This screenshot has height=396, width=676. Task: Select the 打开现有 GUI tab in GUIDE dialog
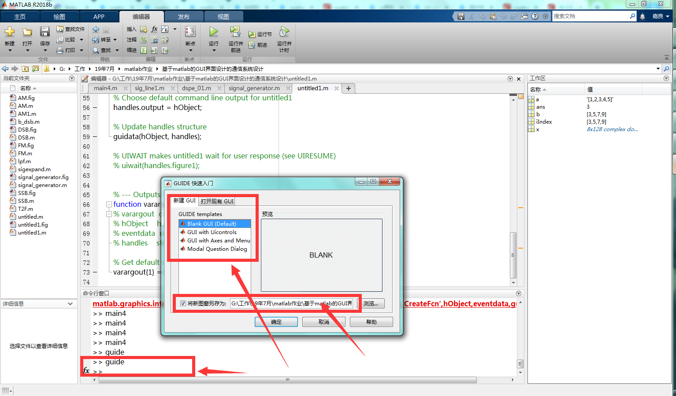point(217,201)
